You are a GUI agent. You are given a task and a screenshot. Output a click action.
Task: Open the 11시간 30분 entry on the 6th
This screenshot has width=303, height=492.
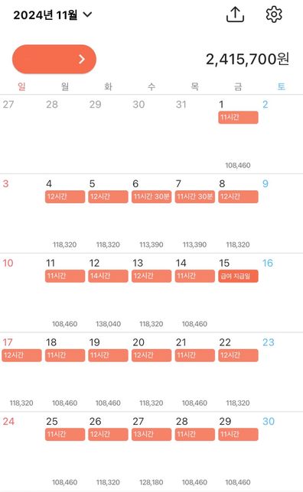click(151, 197)
